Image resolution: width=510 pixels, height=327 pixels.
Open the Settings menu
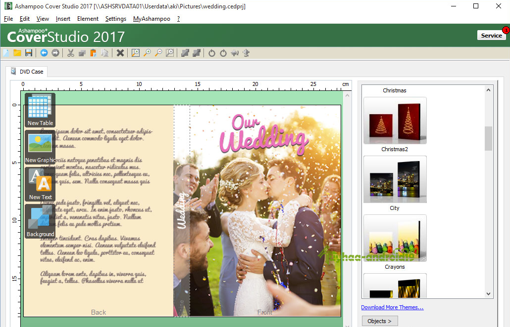pos(116,19)
